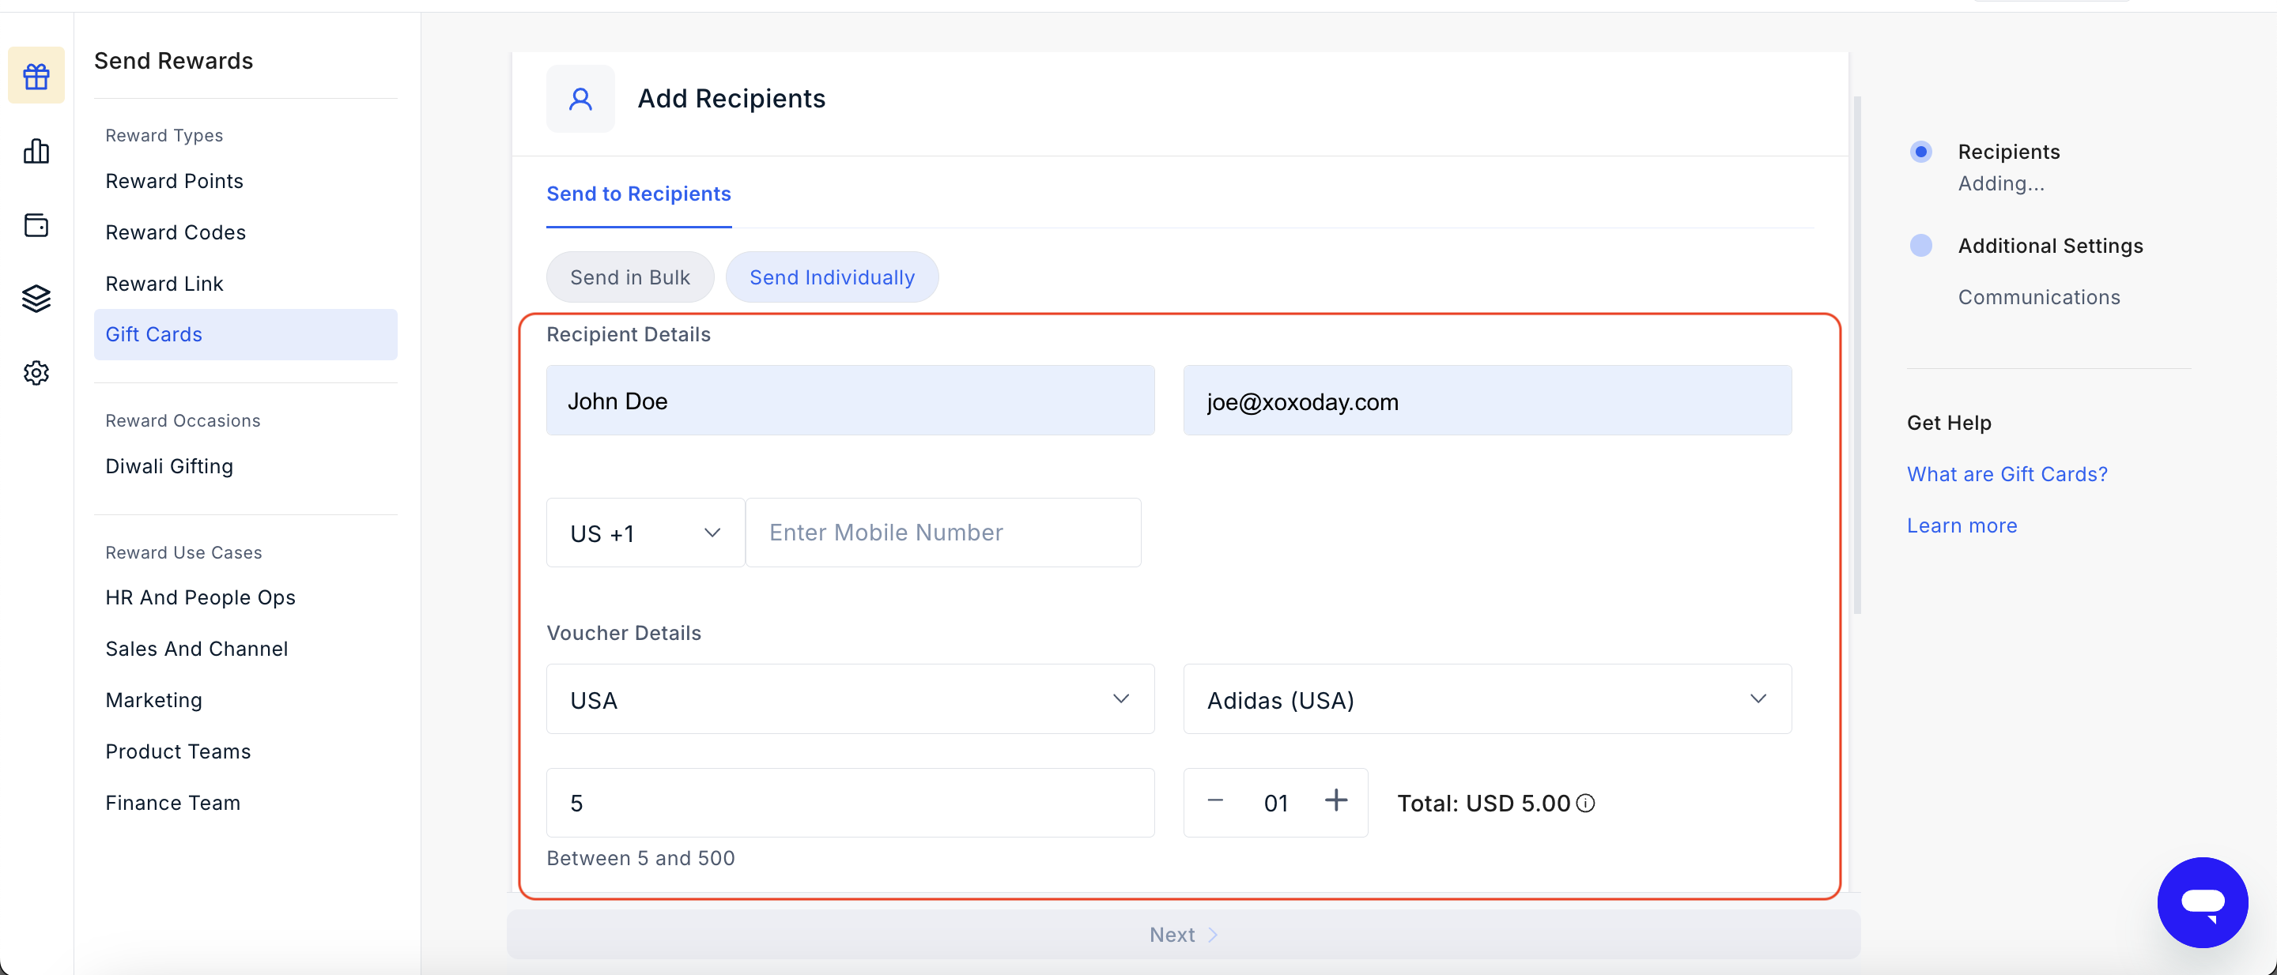The height and width of the screenshot is (975, 2277).
Task: Click the joe@xoxoday.com email field
Action: click(1486, 400)
